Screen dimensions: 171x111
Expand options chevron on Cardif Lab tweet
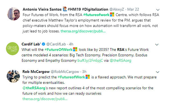pyautogui.click(x=157, y=45)
